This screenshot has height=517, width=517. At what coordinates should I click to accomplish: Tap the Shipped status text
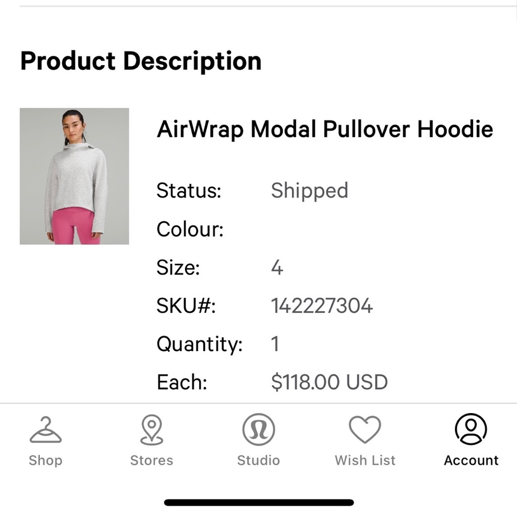tap(310, 190)
